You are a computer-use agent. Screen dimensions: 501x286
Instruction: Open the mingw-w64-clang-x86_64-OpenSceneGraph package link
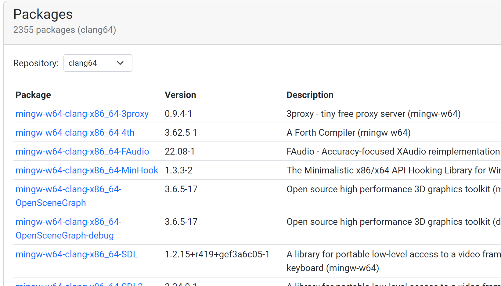click(x=69, y=196)
